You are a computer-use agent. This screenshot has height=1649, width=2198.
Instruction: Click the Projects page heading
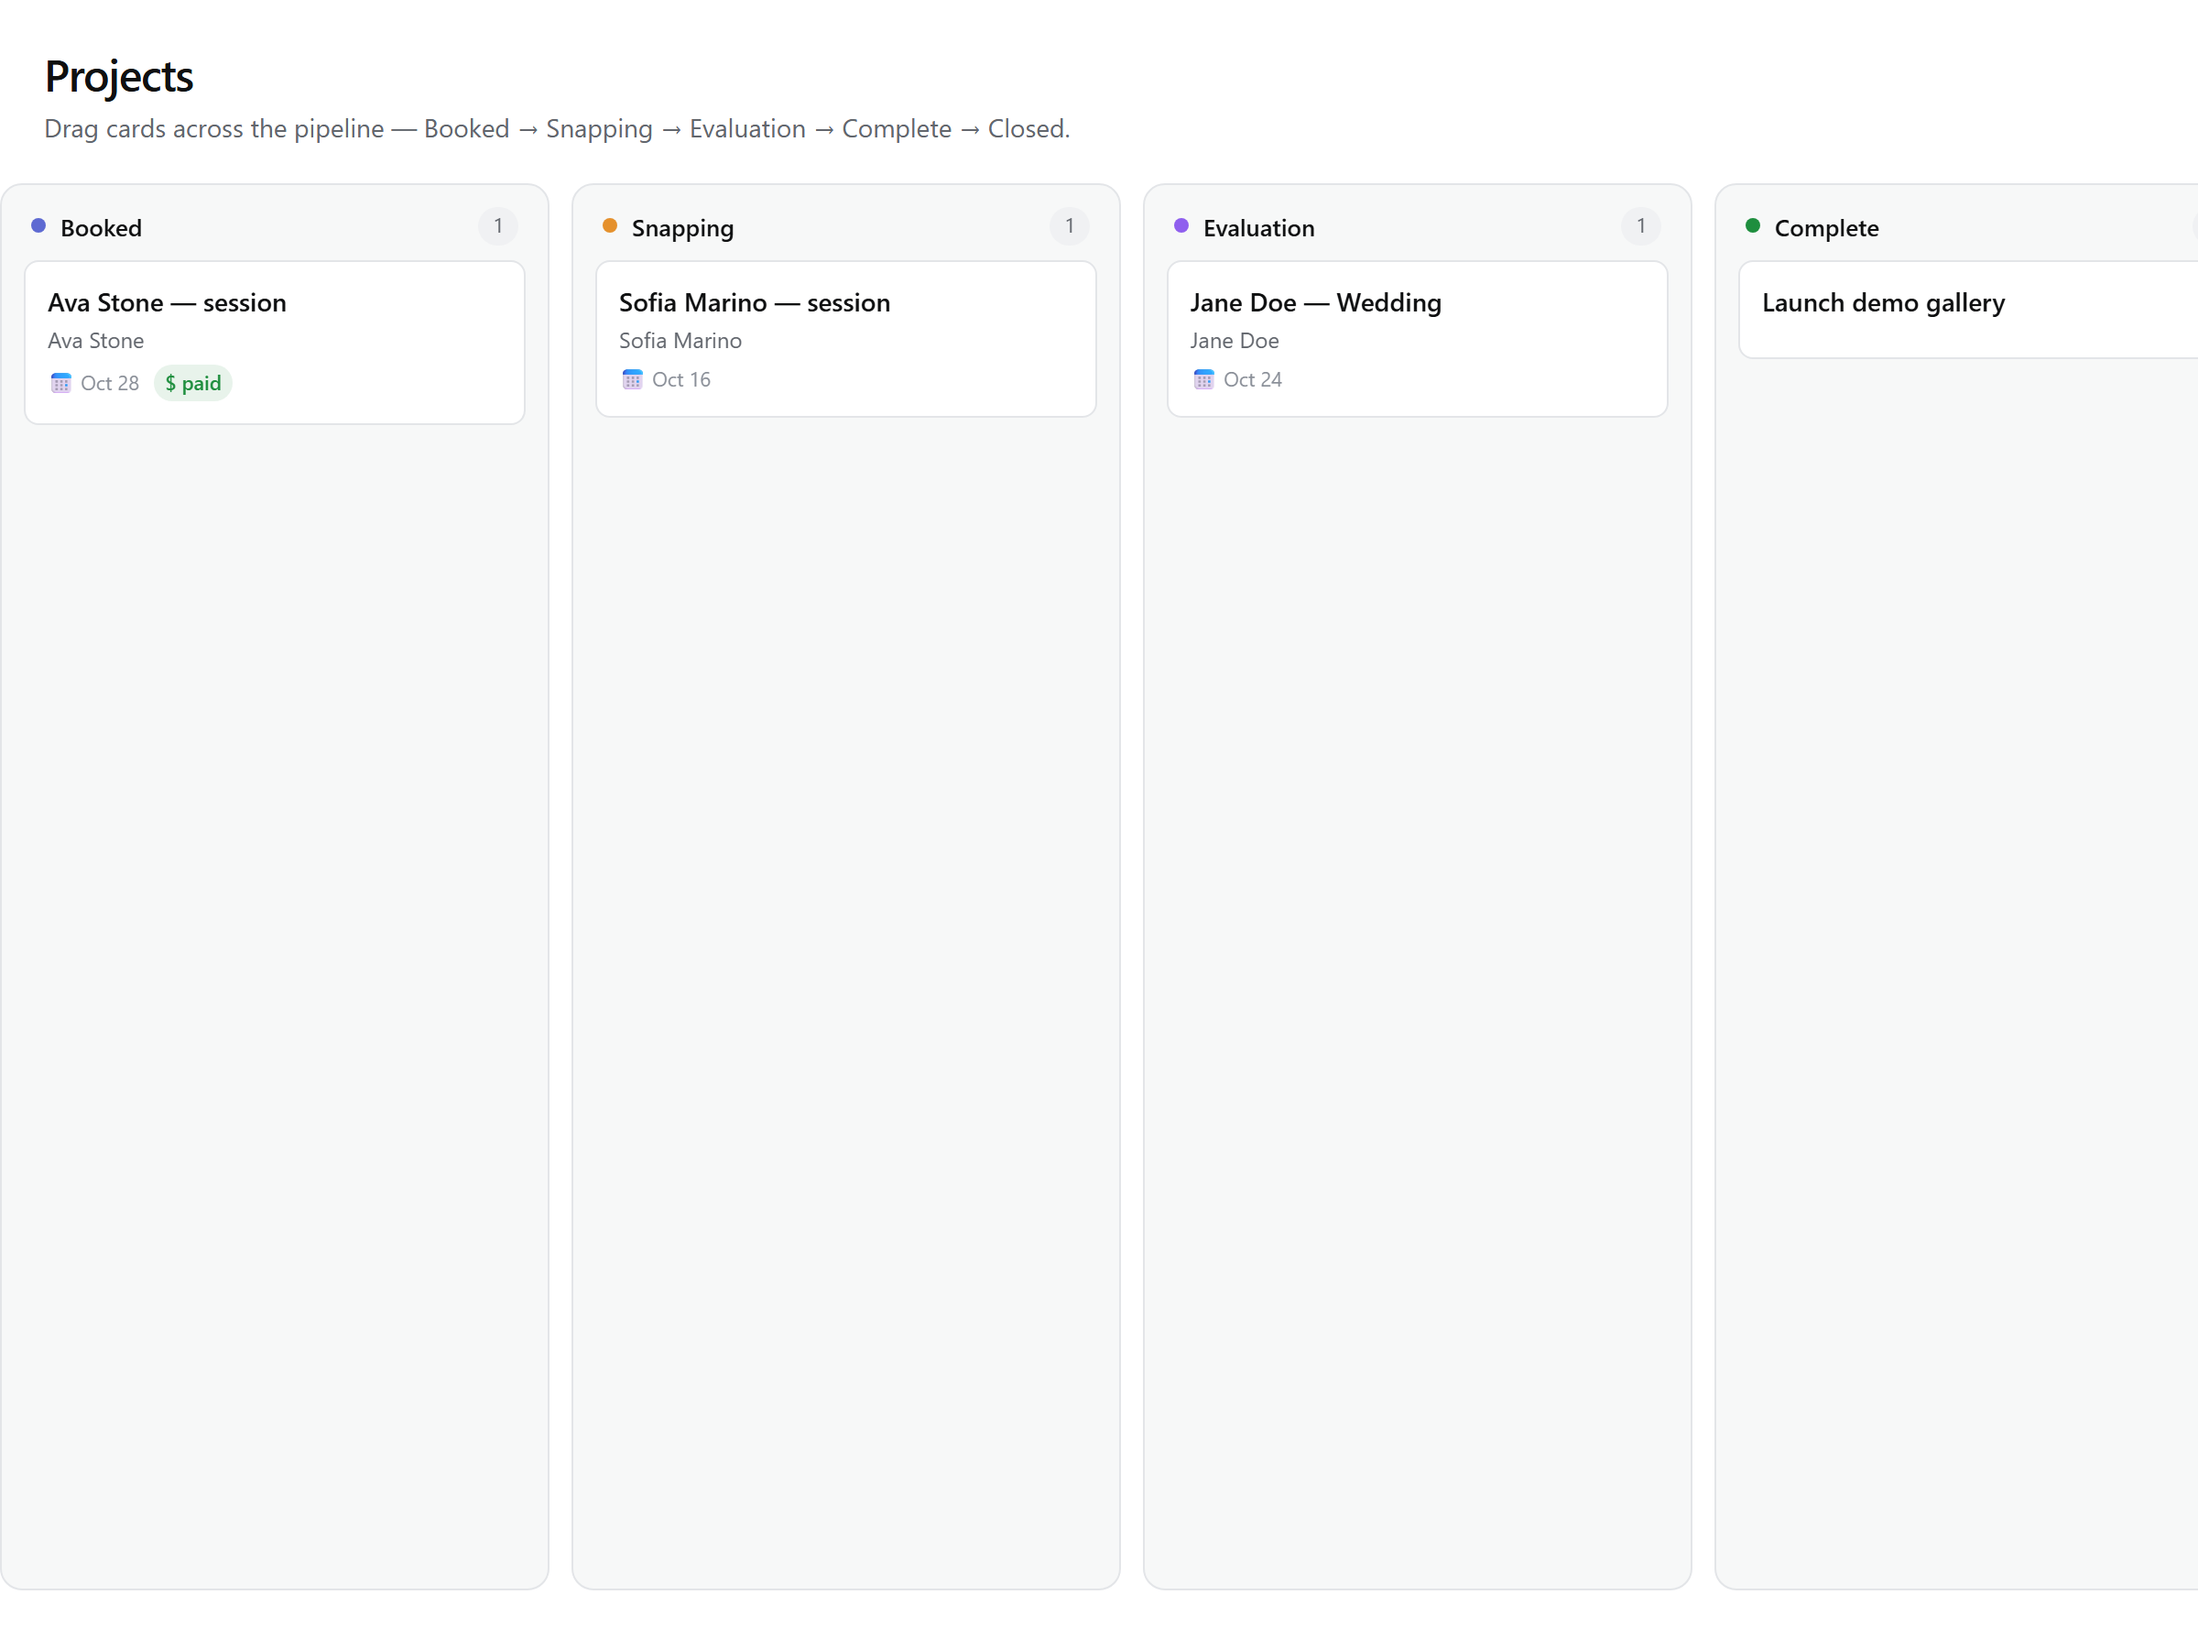(x=119, y=77)
